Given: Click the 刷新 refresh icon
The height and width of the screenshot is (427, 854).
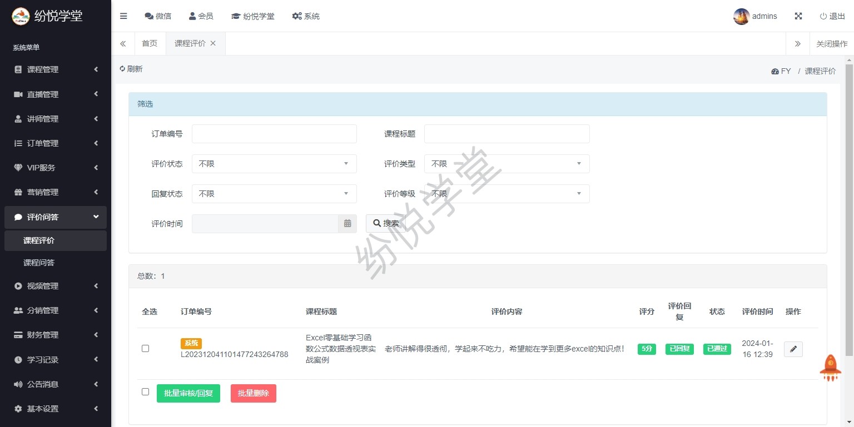Looking at the screenshot, I should coord(123,69).
